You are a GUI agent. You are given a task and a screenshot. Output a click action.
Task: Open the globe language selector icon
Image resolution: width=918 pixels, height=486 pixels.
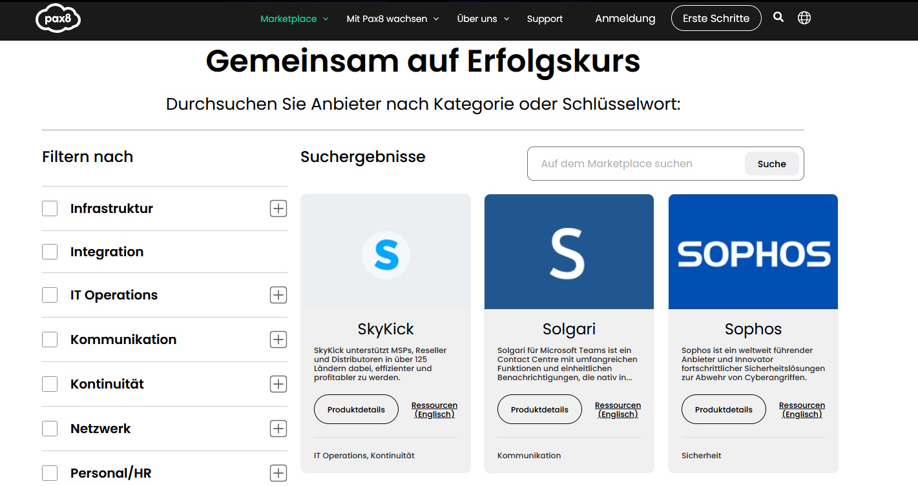pos(804,18)
